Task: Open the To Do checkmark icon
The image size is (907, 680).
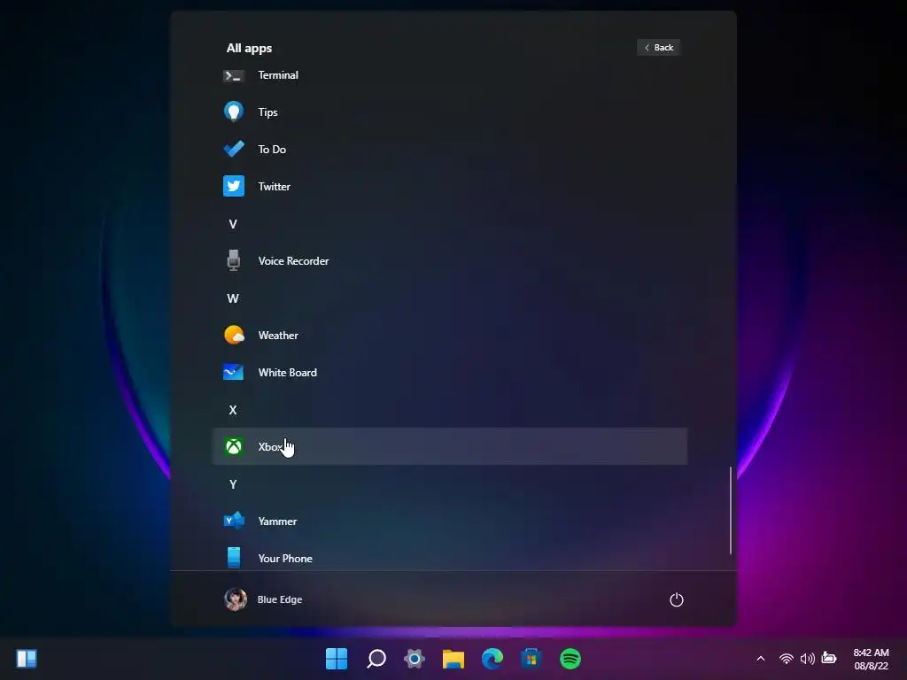Action: tap(234, 149)
